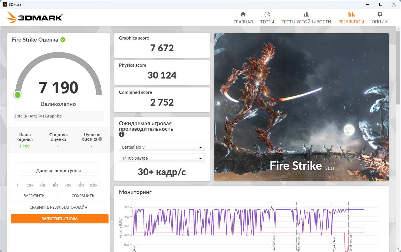Click the 3DMark app icon in title bar
Viewport: 401px width, 252px height.
click(x=5, y=4)
